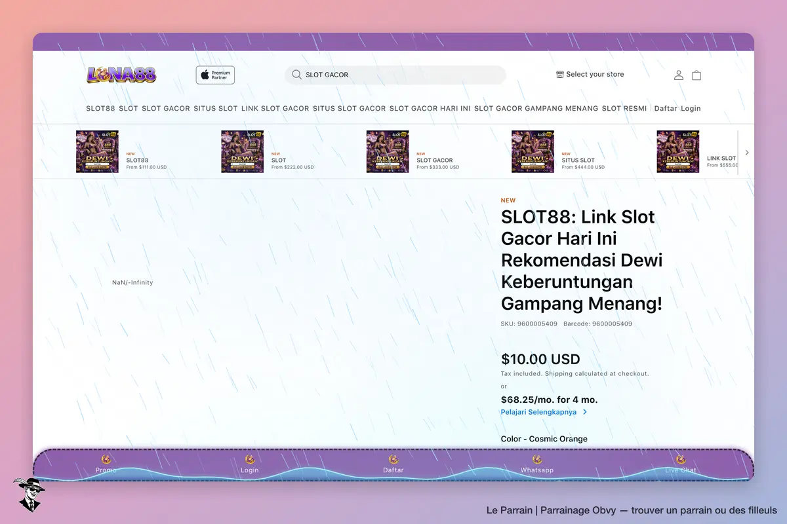Open the SITUS SLOT GACOR menu item
Viewport: 787px width, 524px height.
(x=350, y=109)
